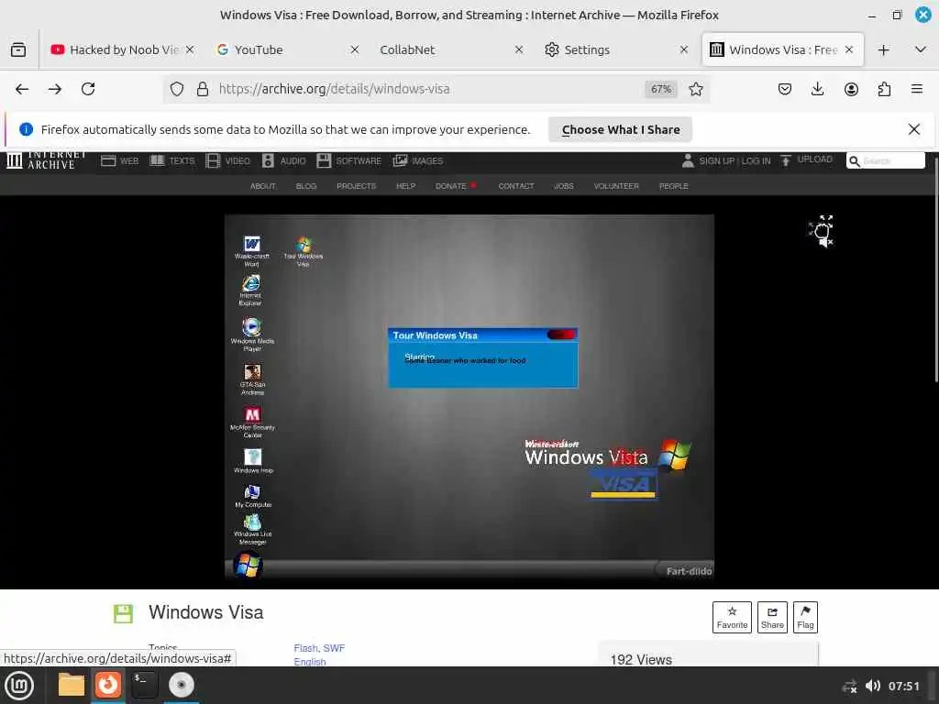Open the Save to Pocket icon
The width and height of the screenshot is (939, 704).
coord(785,89)
